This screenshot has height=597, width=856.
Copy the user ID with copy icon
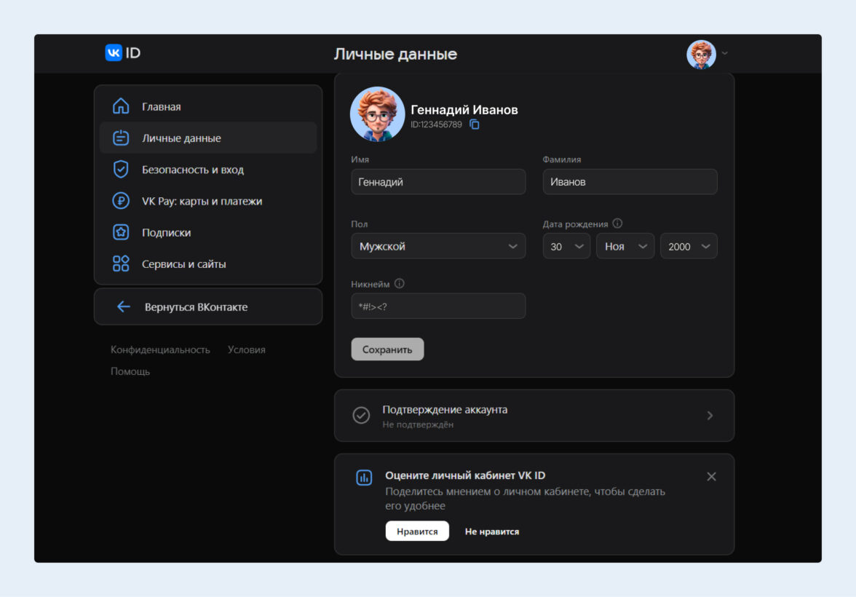point(475,124)
